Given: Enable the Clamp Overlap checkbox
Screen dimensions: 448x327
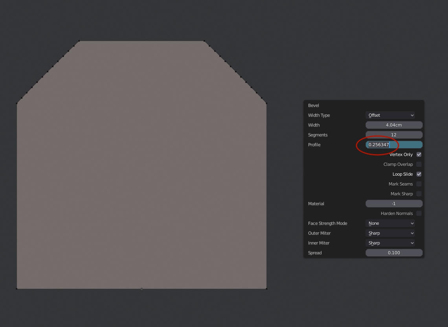Looking at the screenshot, I should (x=419, y=164).
